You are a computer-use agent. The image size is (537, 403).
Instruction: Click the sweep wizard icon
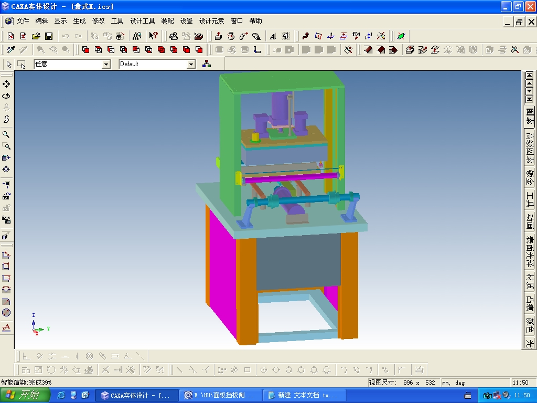[x=243, y=36]
